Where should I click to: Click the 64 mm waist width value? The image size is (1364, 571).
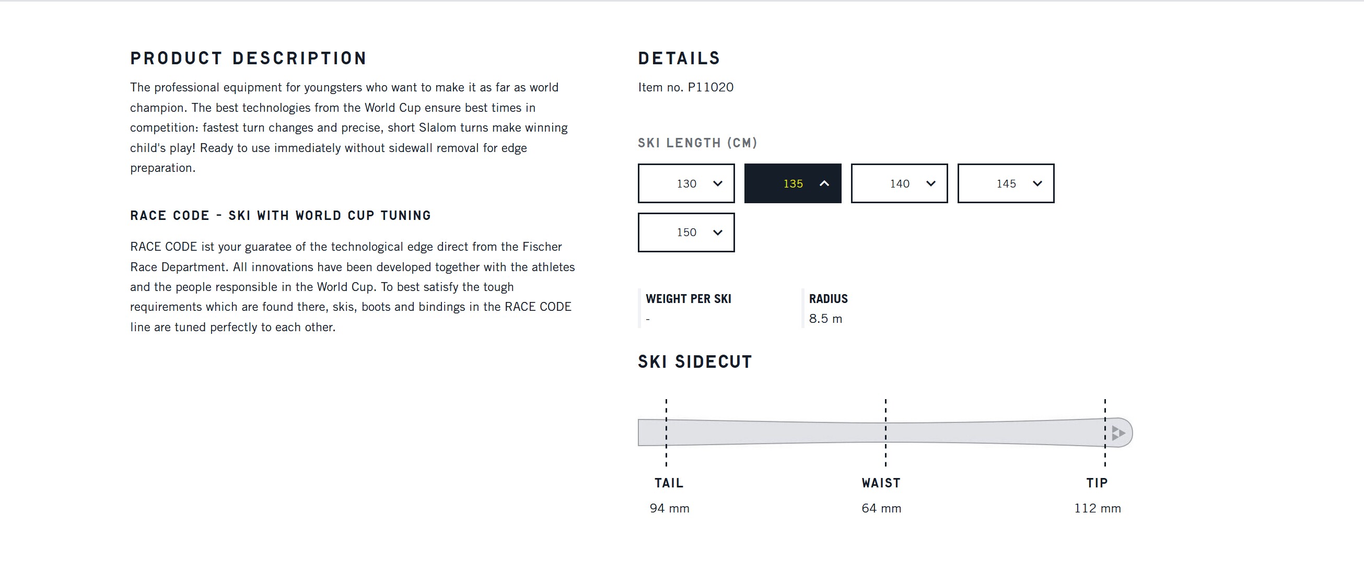pyautogui.click(x=881, y=508)
